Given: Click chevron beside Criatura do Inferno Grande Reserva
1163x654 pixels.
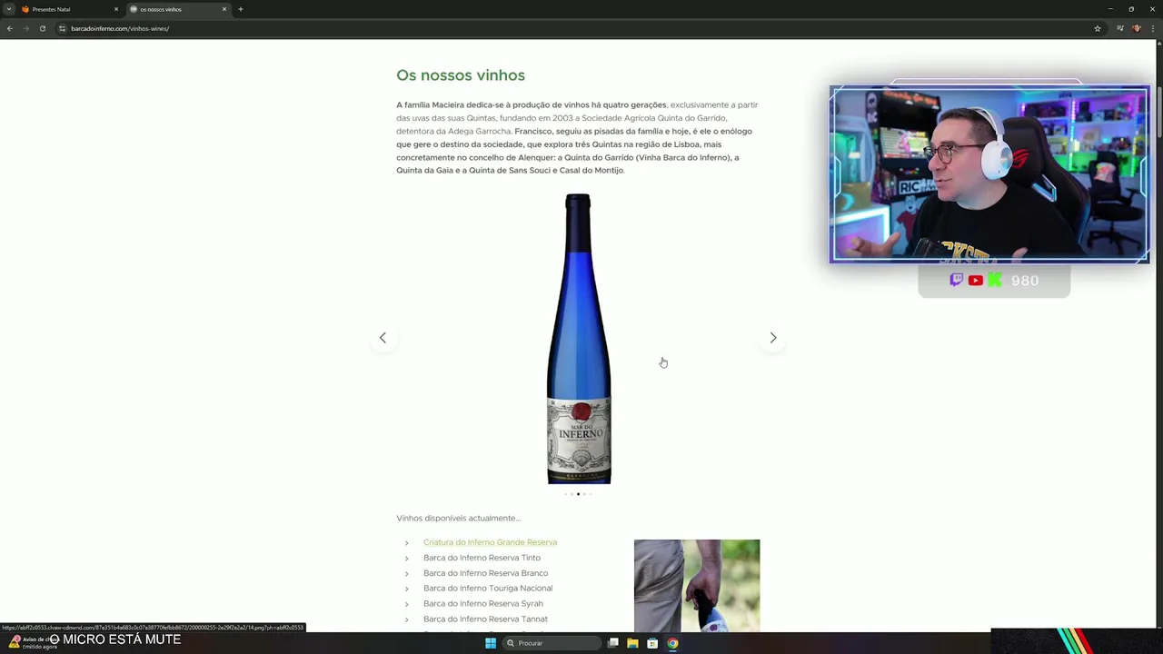Looking at the screenshot, I should 406,543.
